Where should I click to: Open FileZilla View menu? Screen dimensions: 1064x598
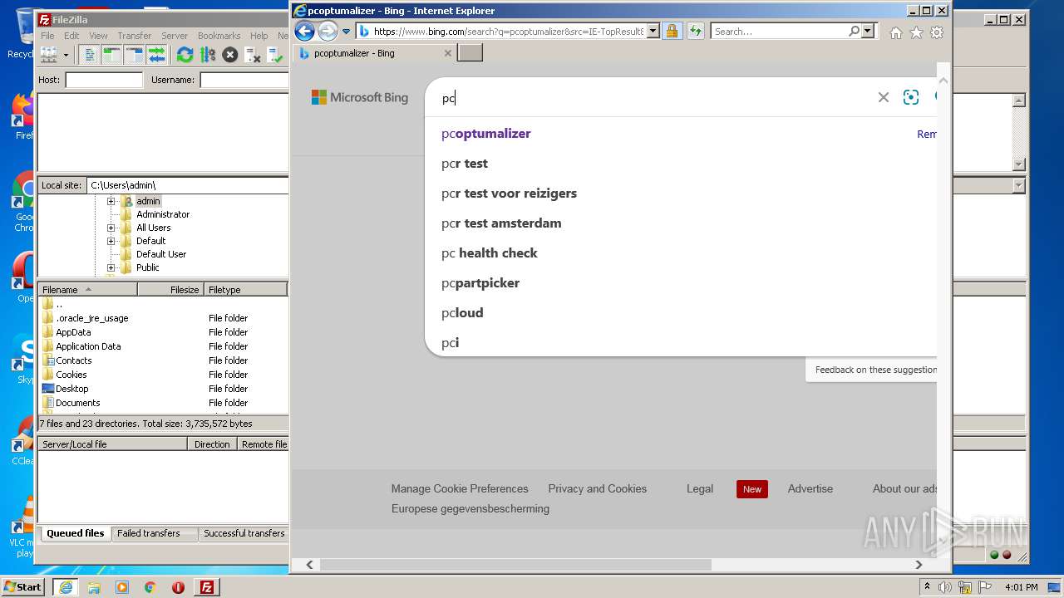98,36
